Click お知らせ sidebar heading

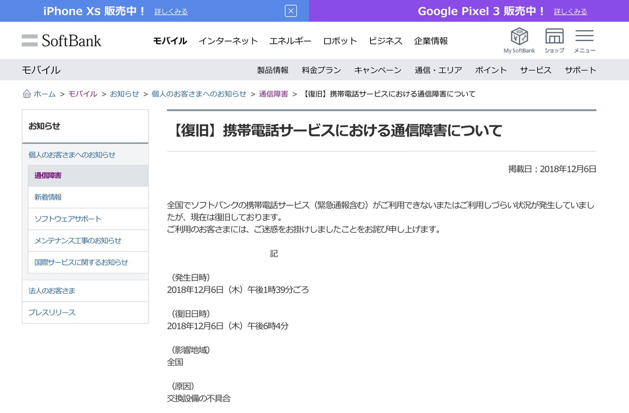44,126
